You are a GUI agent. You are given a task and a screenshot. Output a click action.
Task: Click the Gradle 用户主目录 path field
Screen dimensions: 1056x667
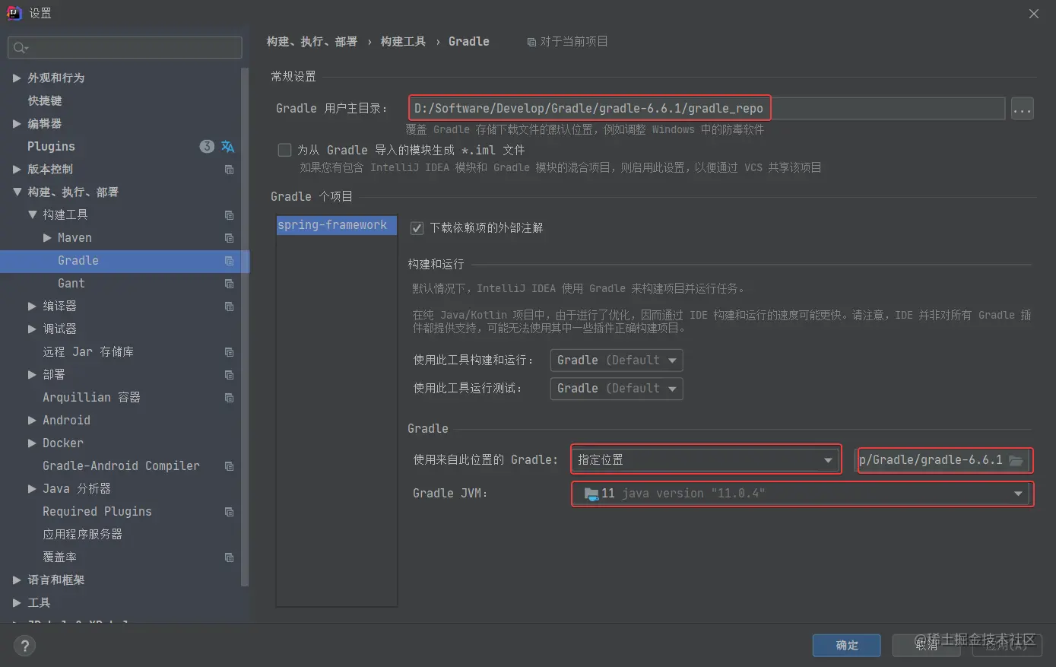pos(706,109)
